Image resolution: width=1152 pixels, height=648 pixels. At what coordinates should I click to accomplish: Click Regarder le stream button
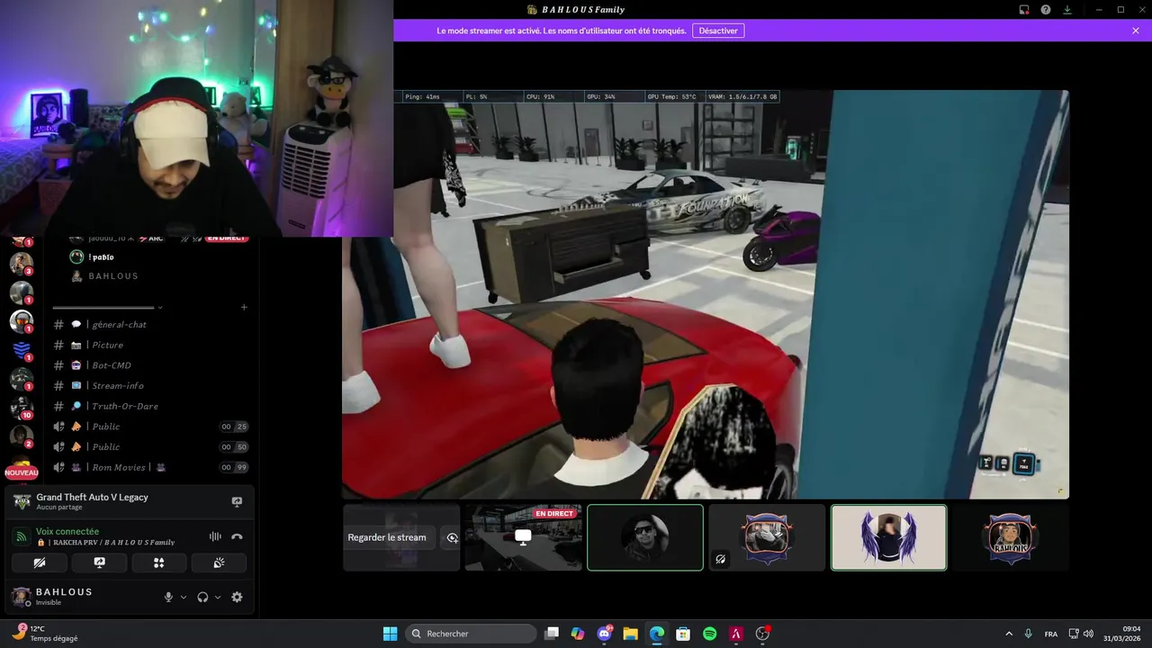tap(387, 537)
